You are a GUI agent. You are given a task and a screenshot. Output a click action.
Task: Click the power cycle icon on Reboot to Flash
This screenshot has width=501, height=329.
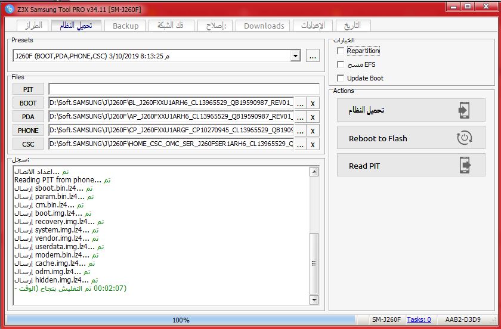(464, 138)
